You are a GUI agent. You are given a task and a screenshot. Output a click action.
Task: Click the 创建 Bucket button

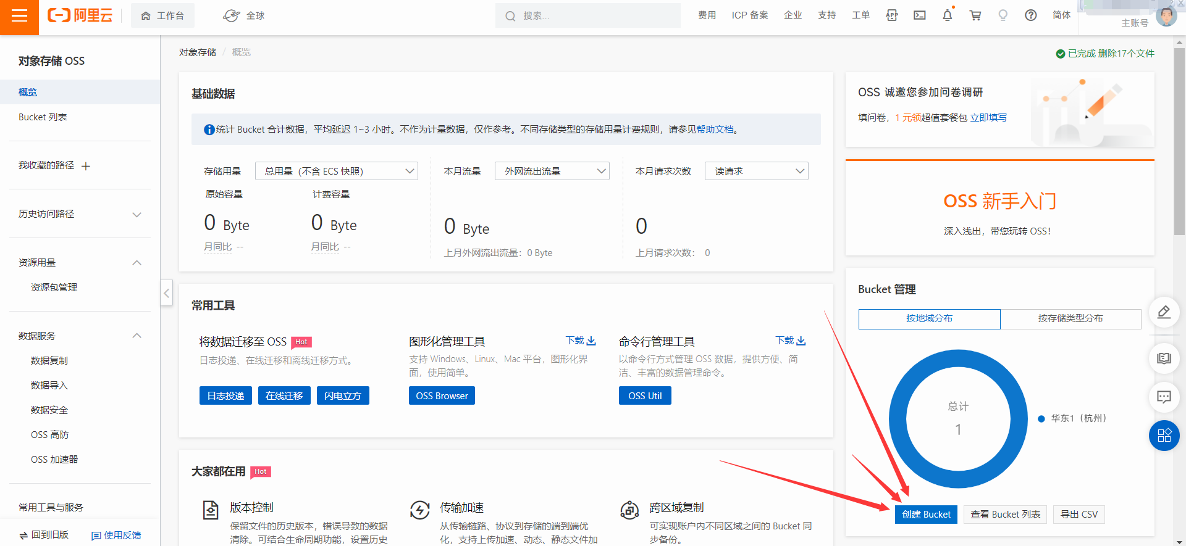point(925,515)
